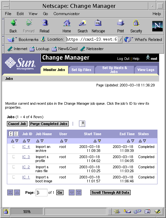Check the box for job IC_3

click(x=13, y=157)
